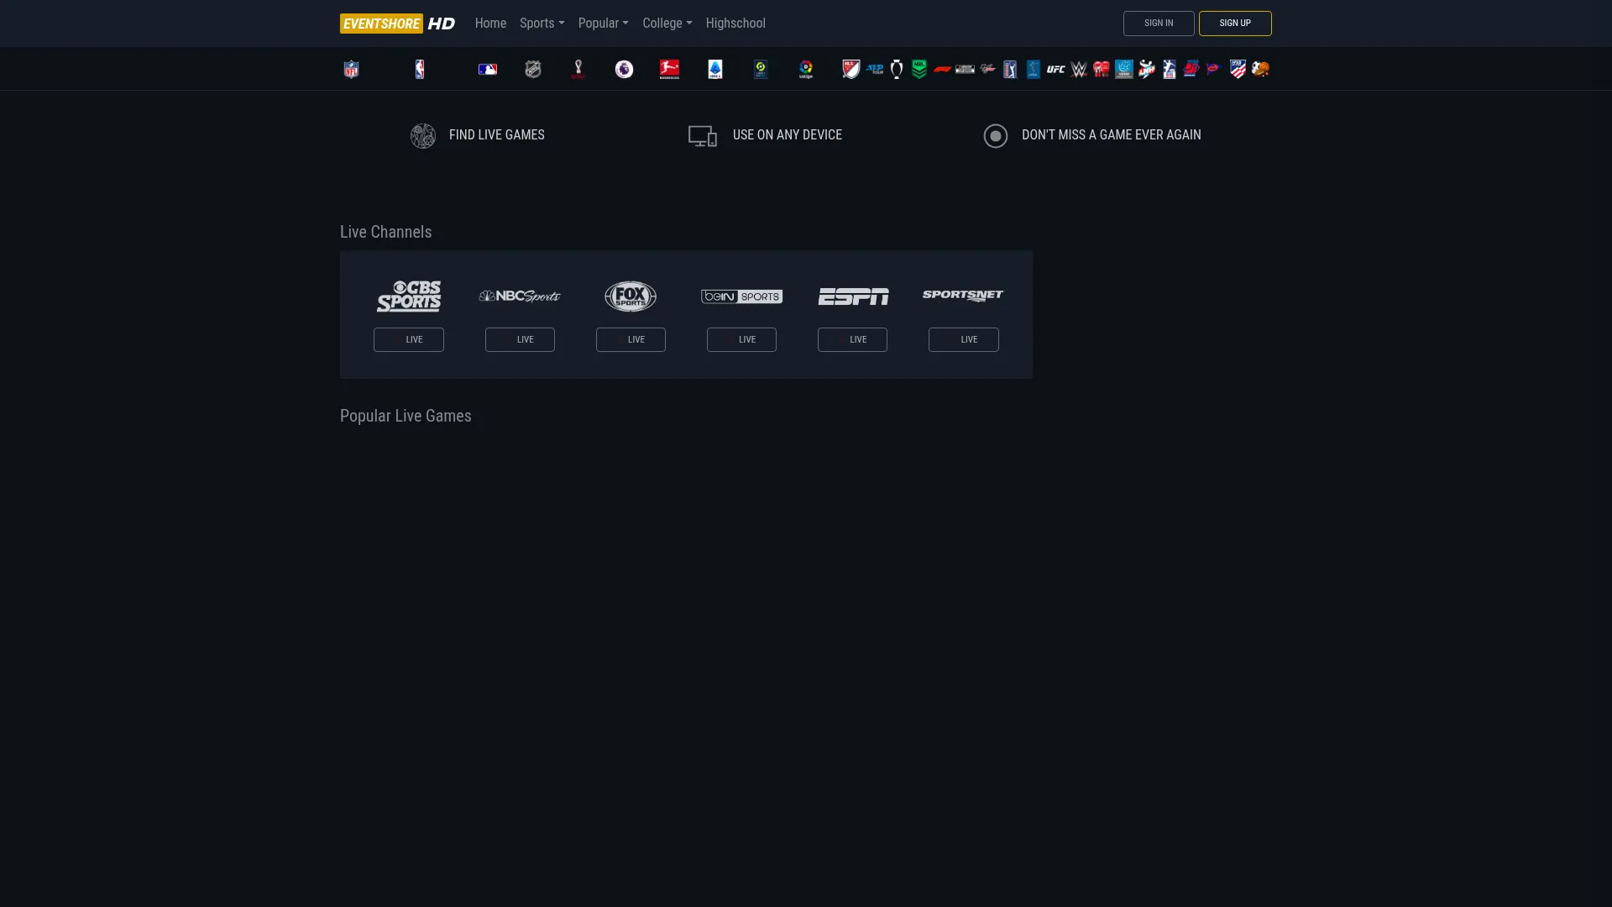The width and height of the screenshot is (1612, 907).
Task: Watch NBC Sports via its LIVE button
Action: click(520, 339)
